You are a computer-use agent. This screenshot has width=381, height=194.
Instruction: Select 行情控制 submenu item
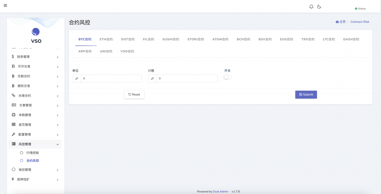(x=32, y=153)
